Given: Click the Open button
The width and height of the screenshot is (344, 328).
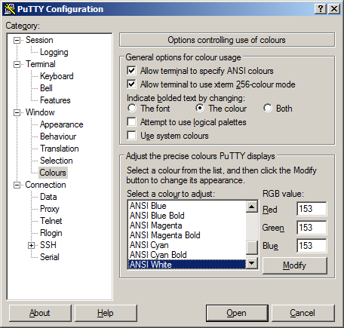Looking at the screenshot, I should pos(237,313).
